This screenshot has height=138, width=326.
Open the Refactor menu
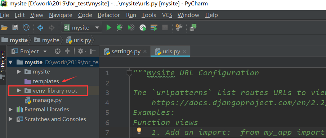coord(109,15)
